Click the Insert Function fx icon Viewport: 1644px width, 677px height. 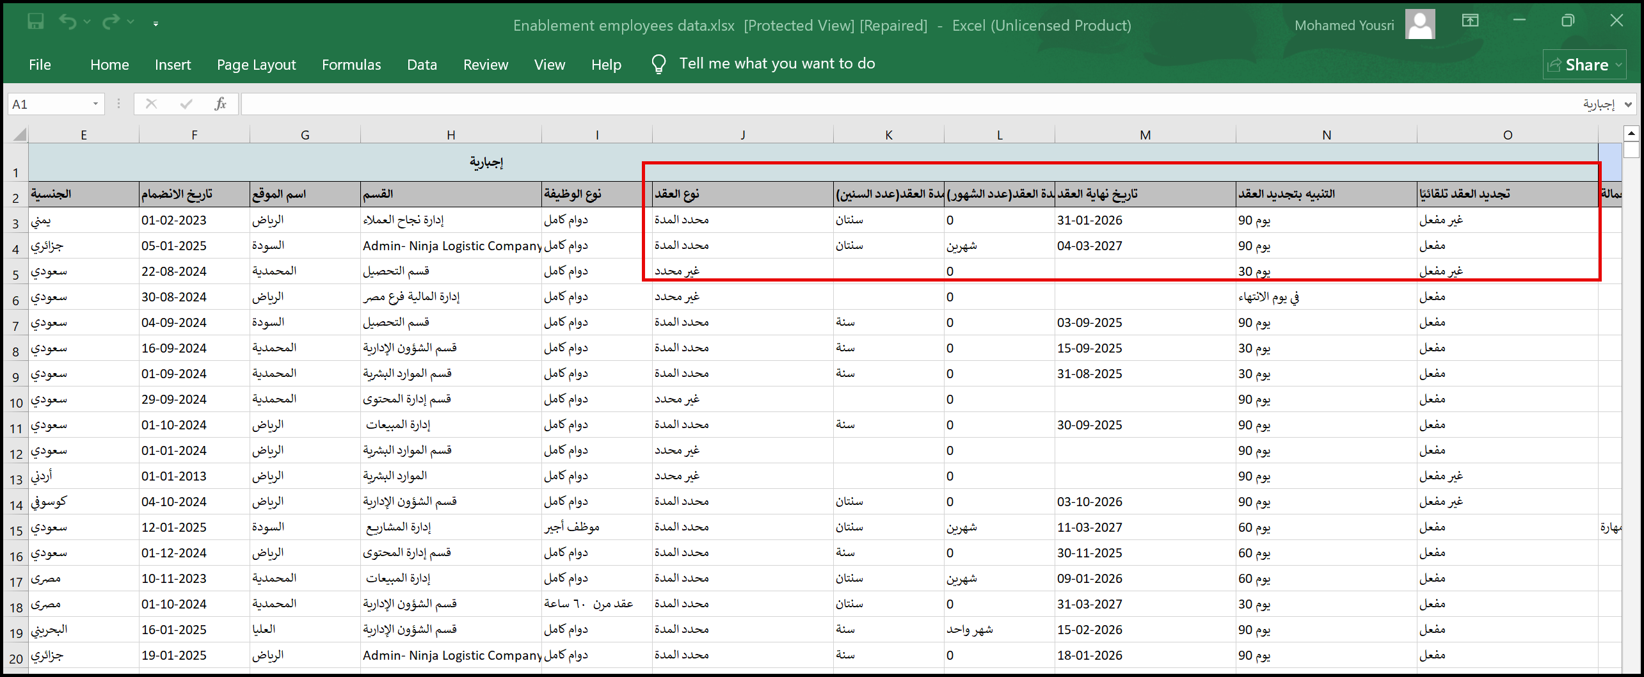(x=220, y=104)
